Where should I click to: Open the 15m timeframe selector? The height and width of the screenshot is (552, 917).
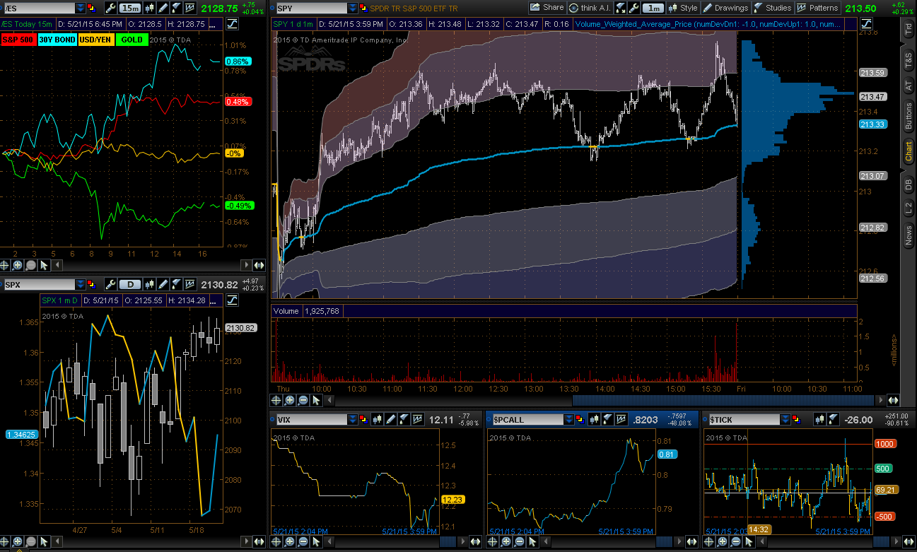tap(130, 8)
